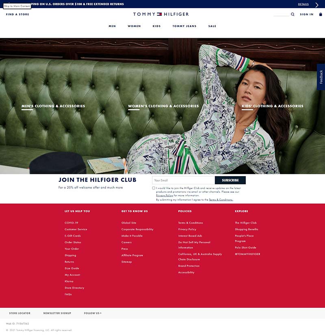Viewport: 325px width, 335px height.
Task: Open Affiliate Program page
Action: point(132,255)
